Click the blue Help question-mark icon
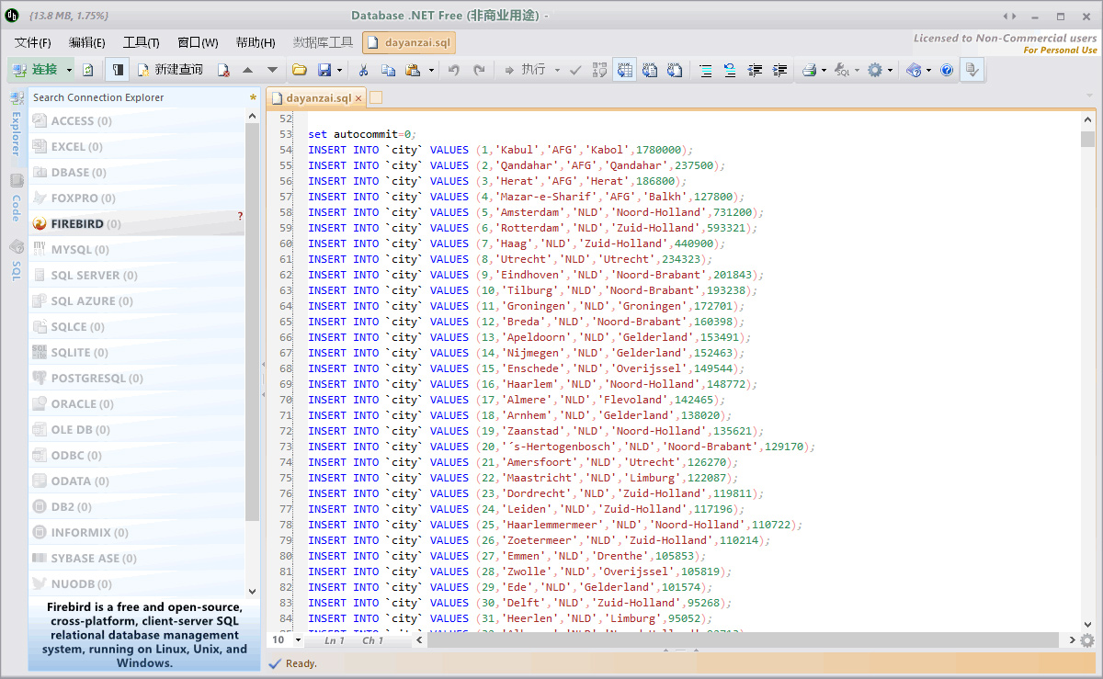 [x=947, y=70]
